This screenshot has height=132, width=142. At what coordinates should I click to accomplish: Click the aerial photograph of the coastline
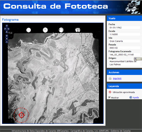(53, 78)
